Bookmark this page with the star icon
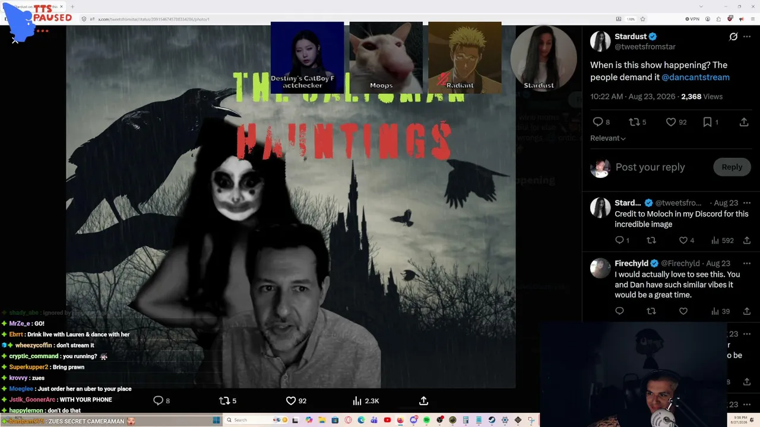760x427 pixels. pyautogui.click(x=642, y=19)
